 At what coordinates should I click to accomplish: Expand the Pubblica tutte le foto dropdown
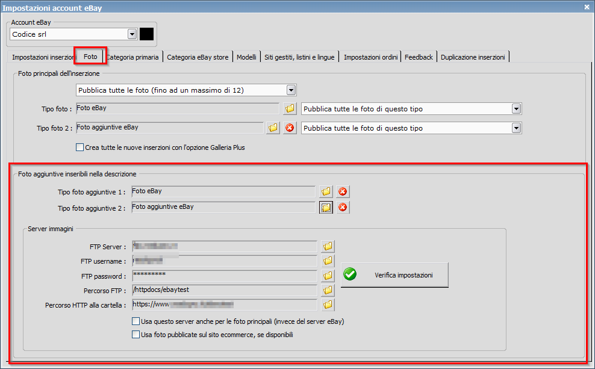(x=291, y=89)
